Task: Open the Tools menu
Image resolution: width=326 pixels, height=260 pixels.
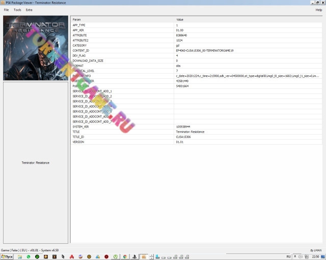Action: tap(17, 10)
